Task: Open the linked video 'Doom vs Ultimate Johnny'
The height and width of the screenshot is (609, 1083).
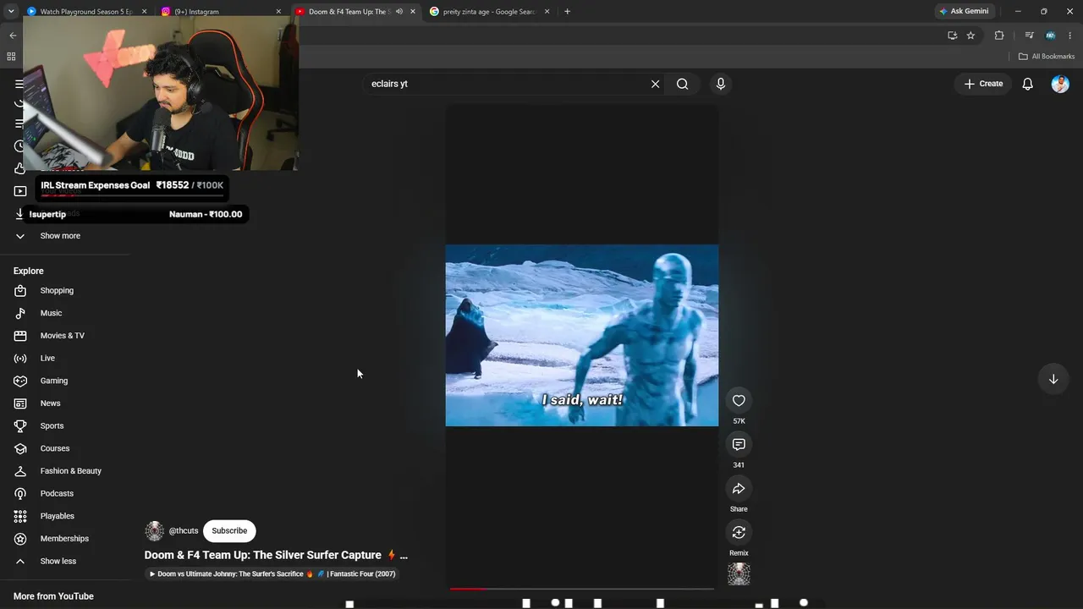Action: [272, 574]
